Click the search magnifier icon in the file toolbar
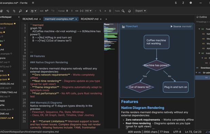 point(20,11)
